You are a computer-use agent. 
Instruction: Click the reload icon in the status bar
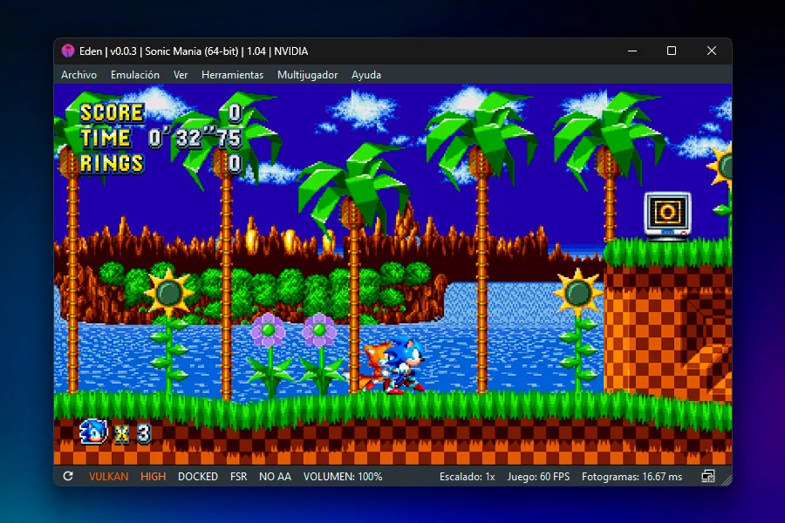pos(68,477)
